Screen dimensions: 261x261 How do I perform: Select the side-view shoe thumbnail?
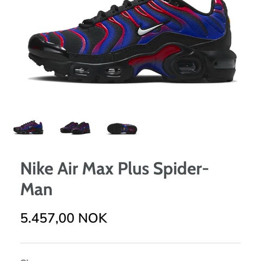[x=28, y=128]
